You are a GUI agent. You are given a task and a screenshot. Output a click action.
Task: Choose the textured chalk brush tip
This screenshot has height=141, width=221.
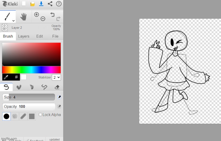[15, 116]
